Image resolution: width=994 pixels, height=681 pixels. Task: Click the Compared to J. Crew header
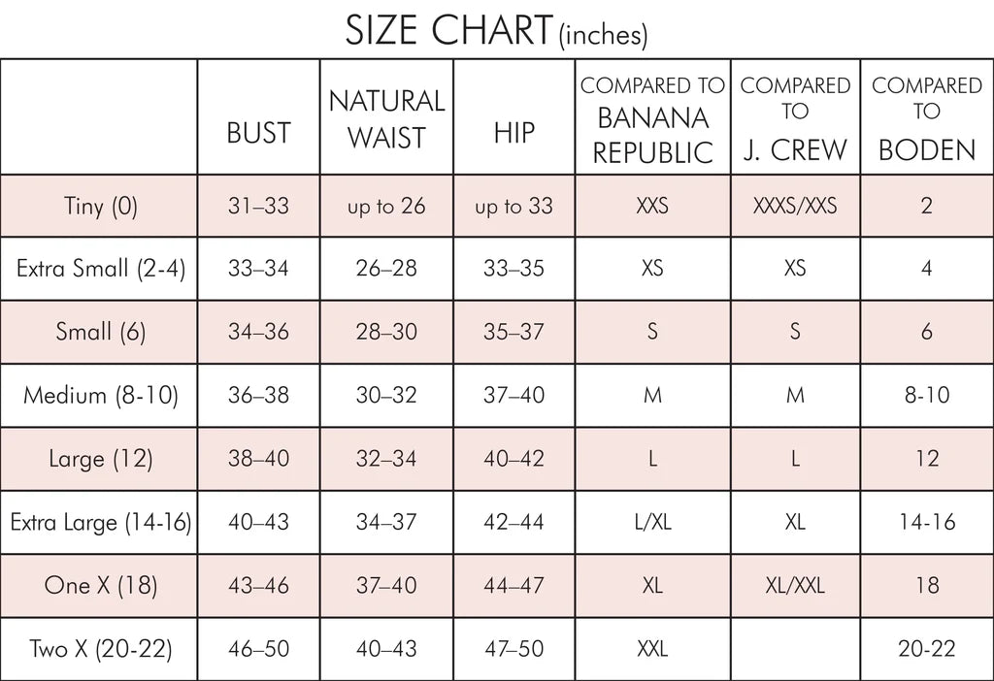(795, 118)
